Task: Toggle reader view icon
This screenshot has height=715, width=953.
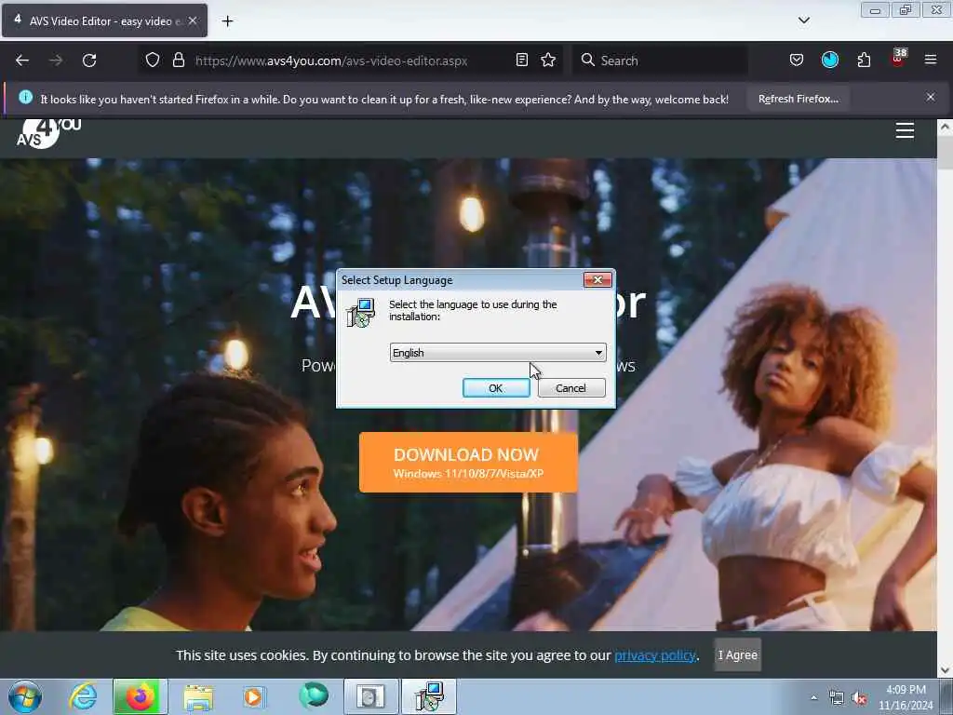Action: (521, 61)
